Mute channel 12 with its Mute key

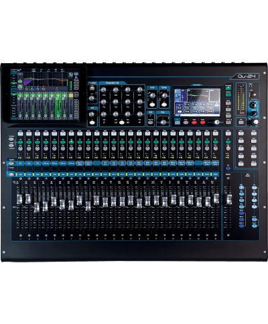(114, 134)
